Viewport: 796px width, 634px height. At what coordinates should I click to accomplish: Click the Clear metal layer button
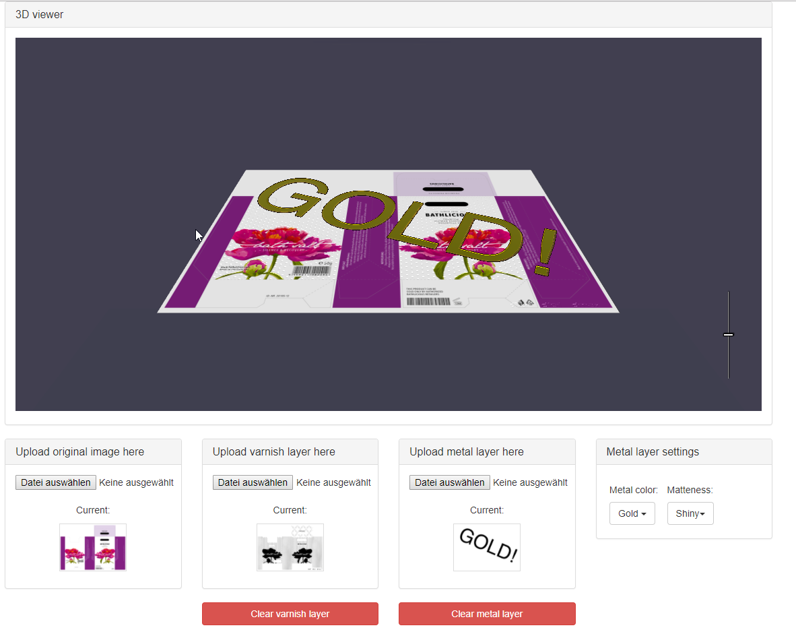pos(487,614)
